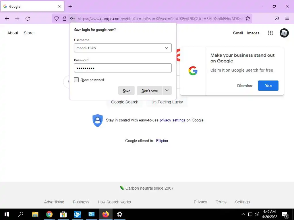
Task: Launch File Explorer from the taskbar
Action: (x=35, y=214)
